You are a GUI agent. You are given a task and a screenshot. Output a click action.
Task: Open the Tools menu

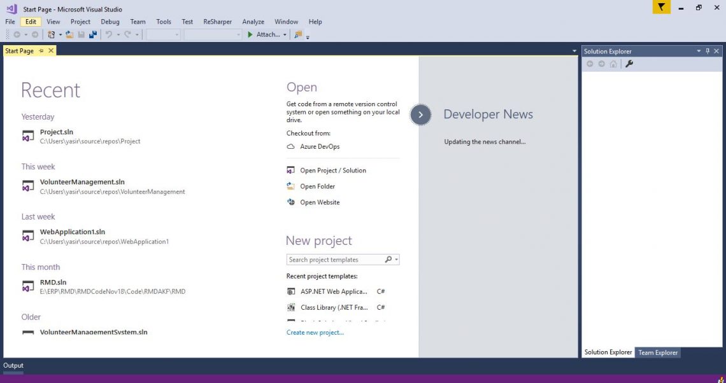click(x=164, y=22)
